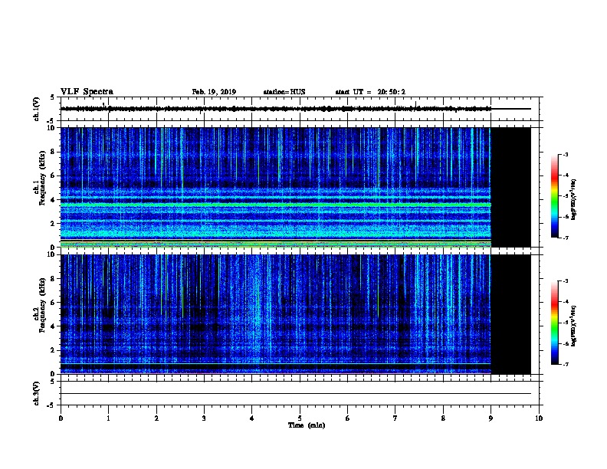This screenshot has width=607, height=469.
Task: Click the "6" tick on the time axis
Action: (348, 418)
